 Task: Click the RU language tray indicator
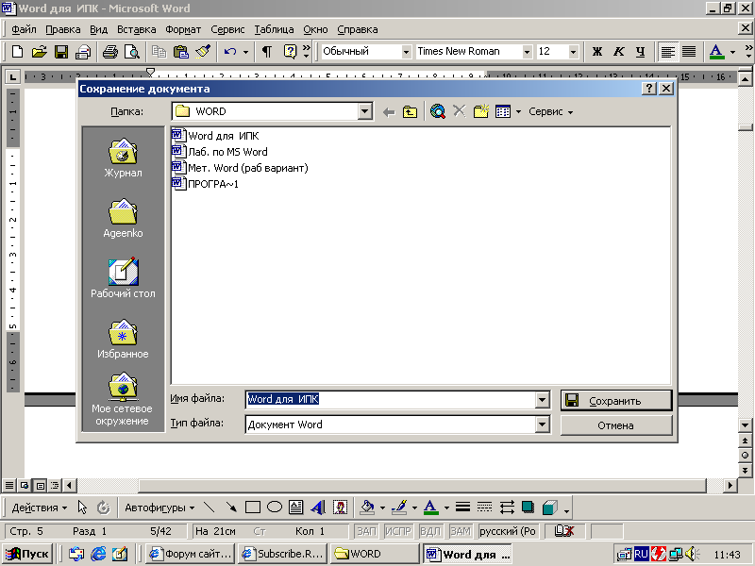coord(641,554)
